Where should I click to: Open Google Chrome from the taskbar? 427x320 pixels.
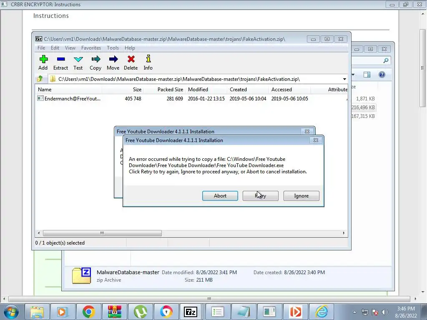point(89,312)
